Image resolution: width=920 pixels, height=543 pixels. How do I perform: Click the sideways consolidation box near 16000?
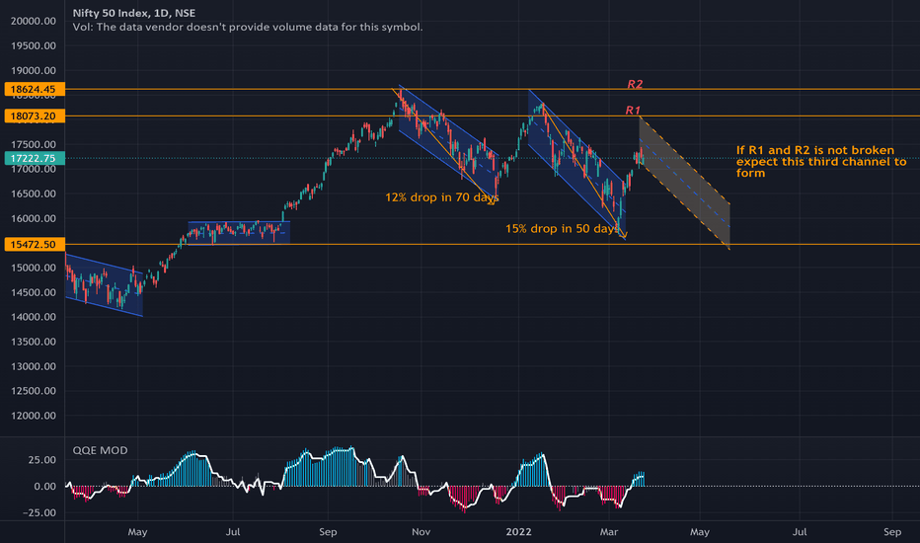pos(239,232)
